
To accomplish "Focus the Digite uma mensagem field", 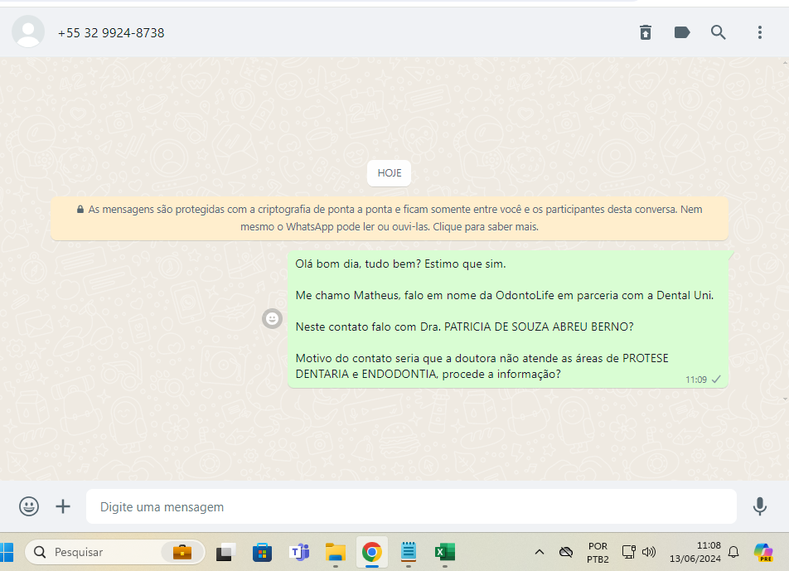I will [x=411, y=506].
